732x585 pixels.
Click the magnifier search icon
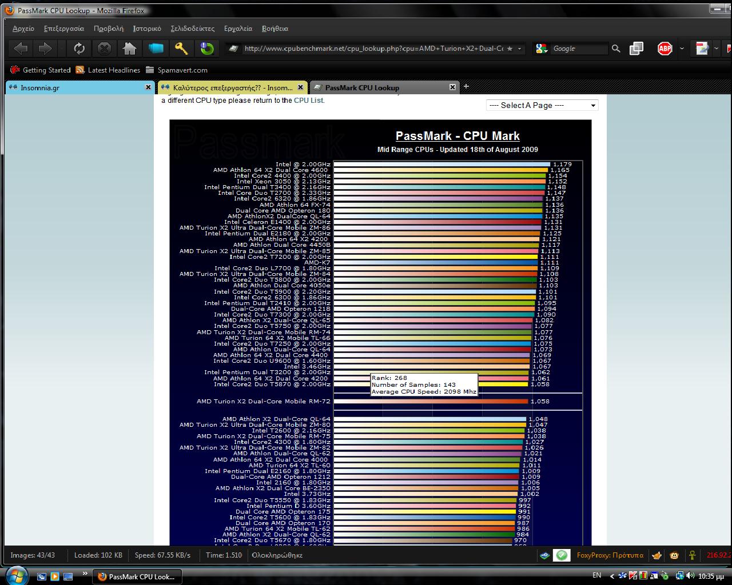pos(615,49)
